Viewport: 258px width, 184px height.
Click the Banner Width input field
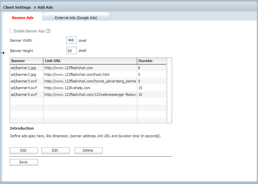(x=71, y=40)
